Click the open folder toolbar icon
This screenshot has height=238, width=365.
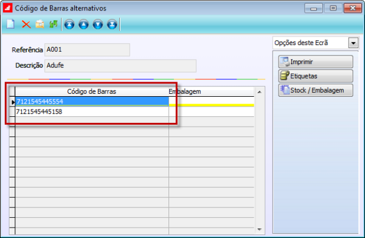pyautogui.click(x=40, y=24)
